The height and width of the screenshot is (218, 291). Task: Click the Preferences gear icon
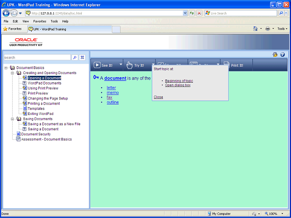275,54
